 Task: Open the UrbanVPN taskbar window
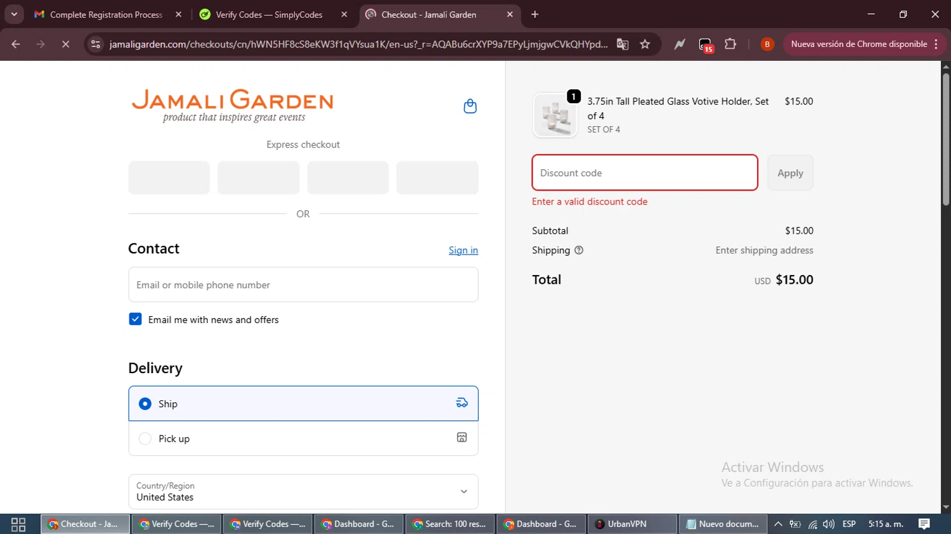(632, 524)
